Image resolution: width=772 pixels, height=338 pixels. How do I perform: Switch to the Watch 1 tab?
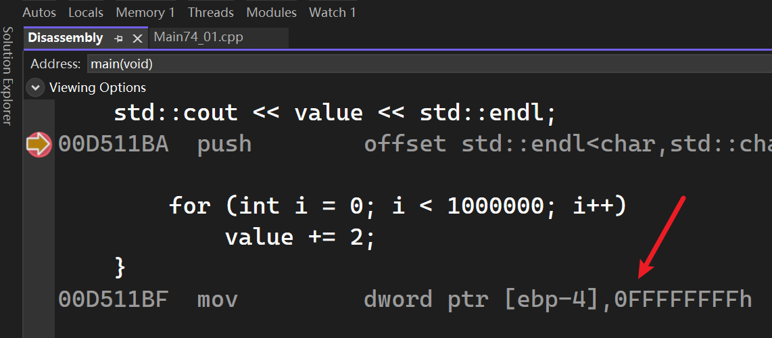(x=332, y=12)
